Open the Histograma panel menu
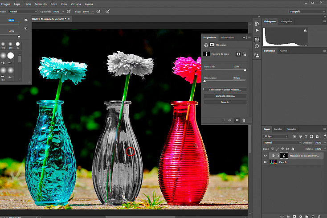The width and height of the screenshot is (327, 218). pos(324,21)
